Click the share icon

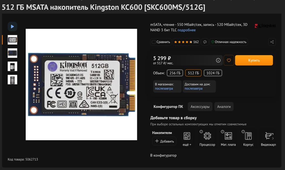click(272, 42)
